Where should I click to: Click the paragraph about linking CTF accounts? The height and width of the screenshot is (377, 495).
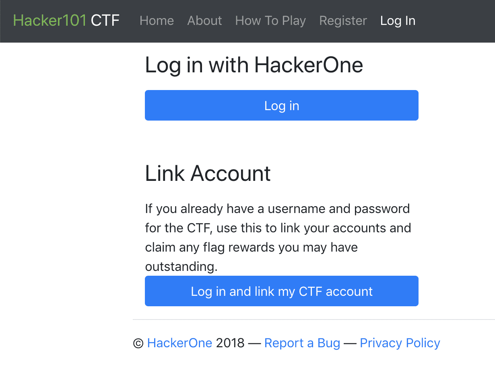278,237
